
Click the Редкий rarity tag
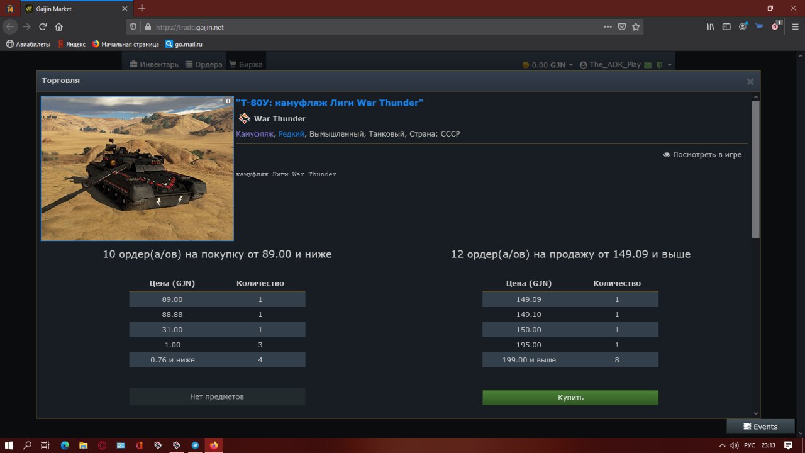[x=291, y=134]
